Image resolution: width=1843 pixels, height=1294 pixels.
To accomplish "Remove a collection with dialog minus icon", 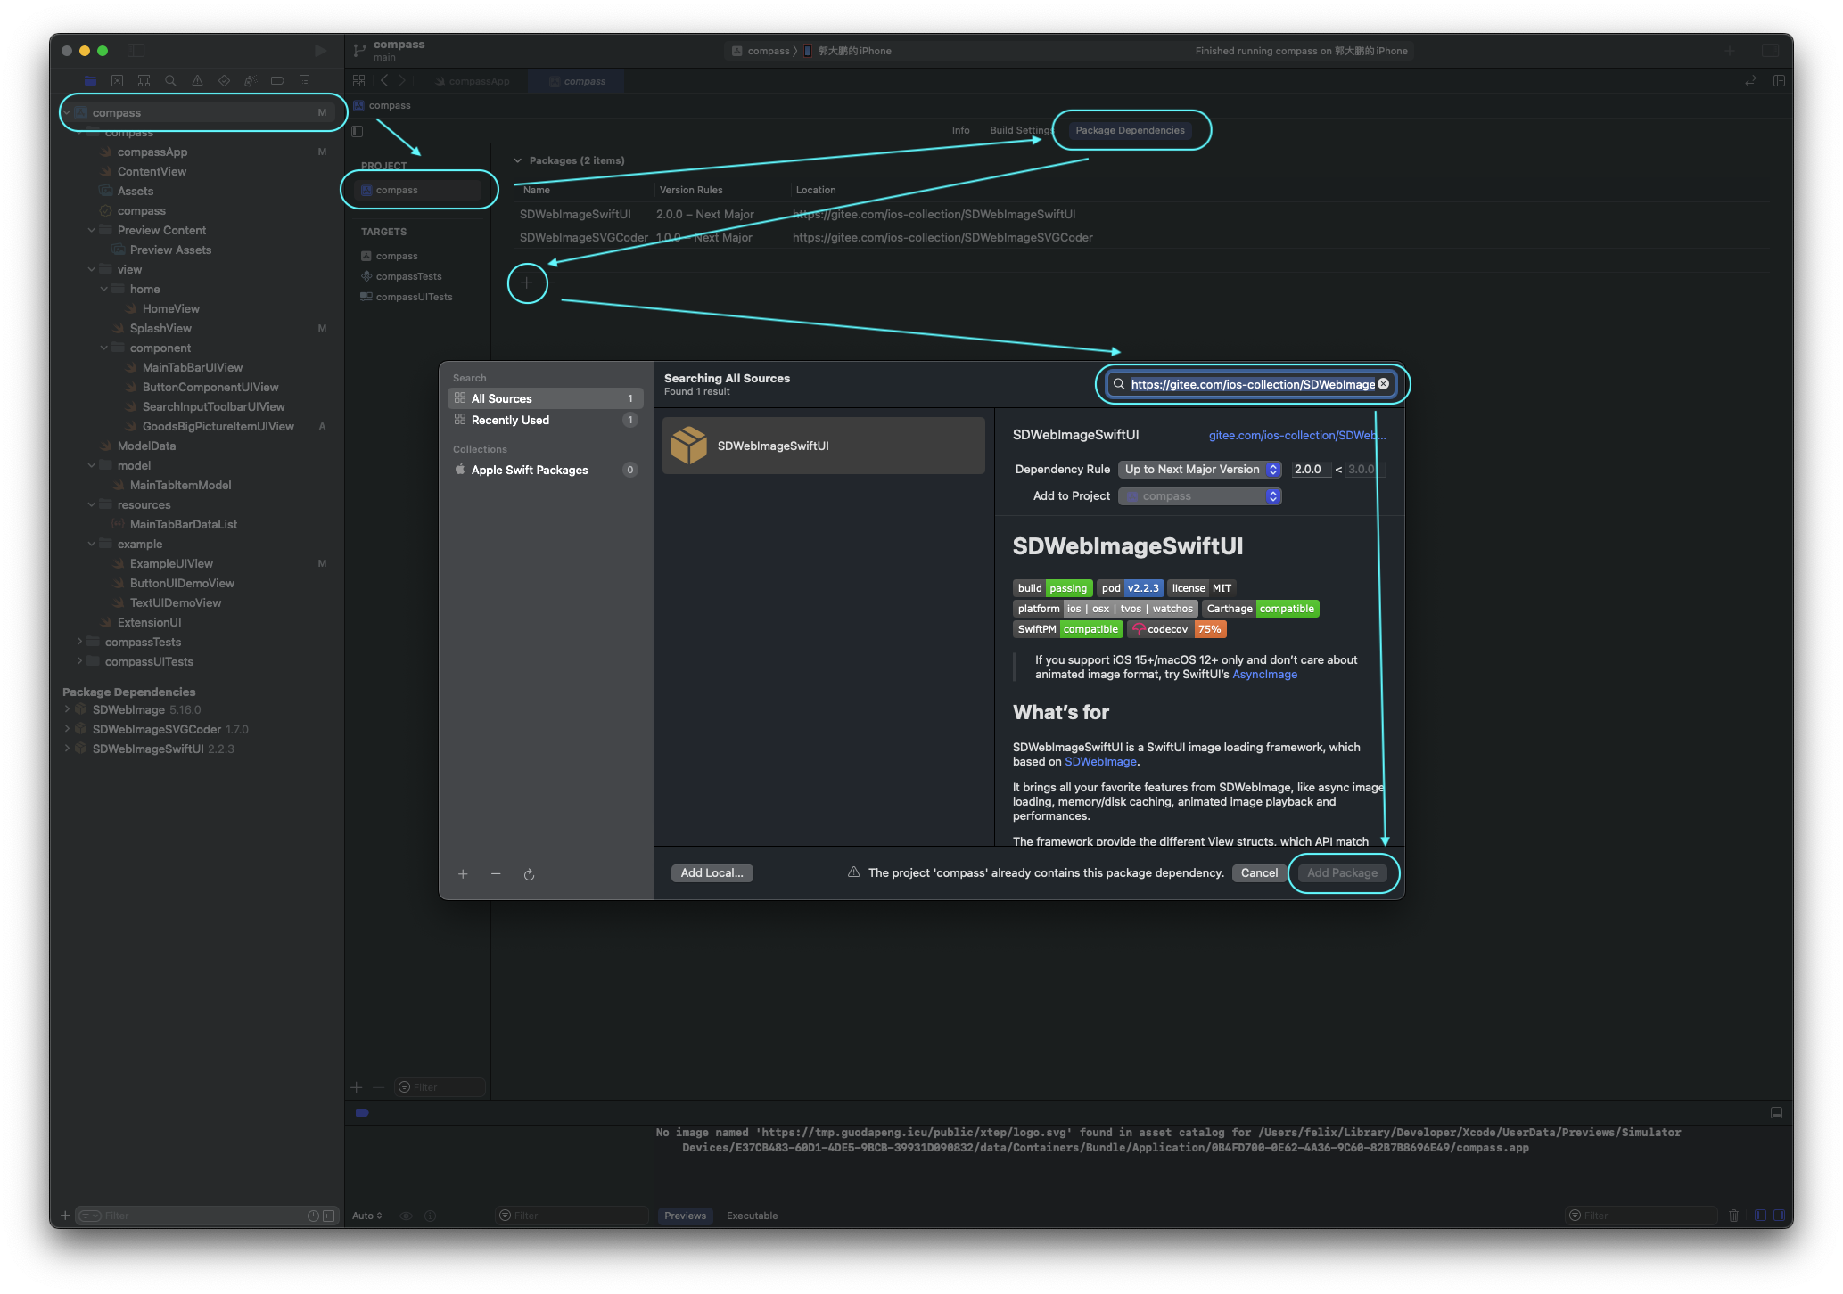I will (496, 874).
